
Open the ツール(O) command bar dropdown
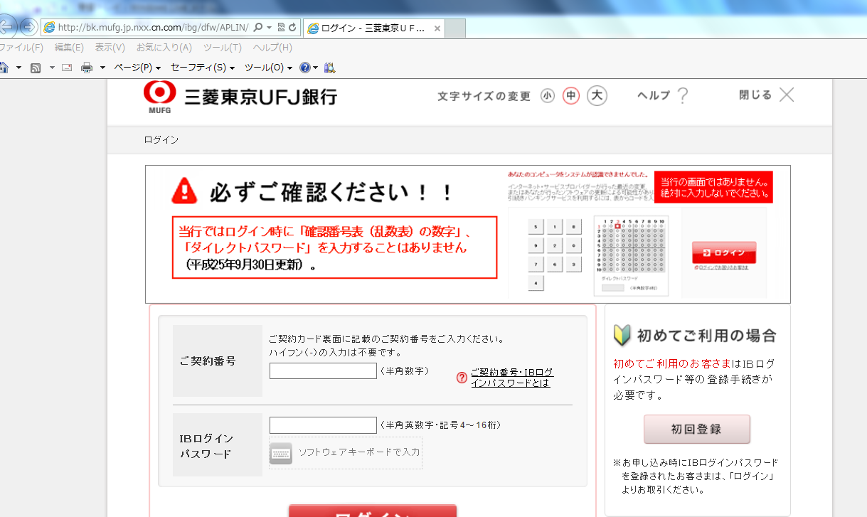pyautogui.click(x=268, y=68)
